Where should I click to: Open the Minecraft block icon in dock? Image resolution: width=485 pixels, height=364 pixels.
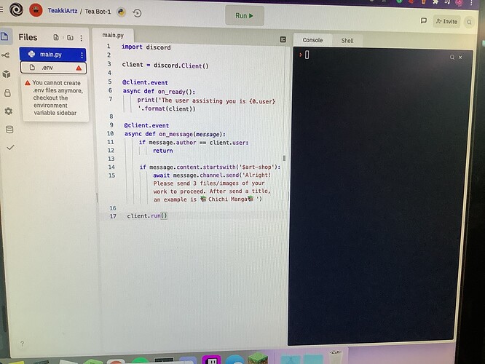click(258, 359)
